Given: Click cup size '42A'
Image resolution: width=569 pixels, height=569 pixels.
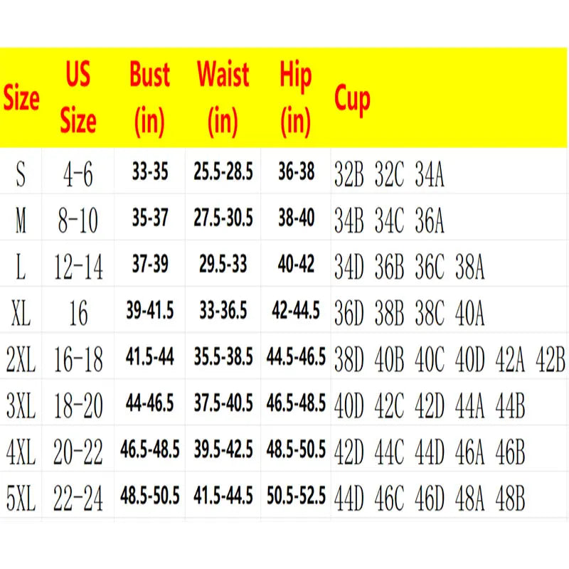Looking at the screenshot, I should 510,359.
